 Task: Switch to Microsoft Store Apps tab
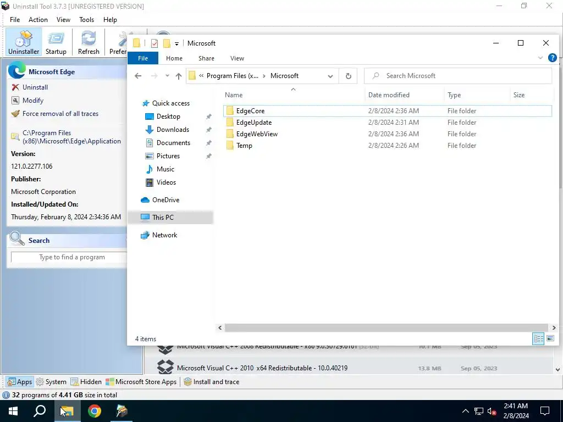tap(141, 382)
